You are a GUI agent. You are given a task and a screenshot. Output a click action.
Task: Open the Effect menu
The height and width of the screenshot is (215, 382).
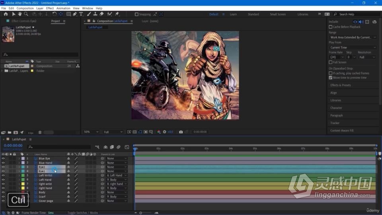click(x=50, y=8)
